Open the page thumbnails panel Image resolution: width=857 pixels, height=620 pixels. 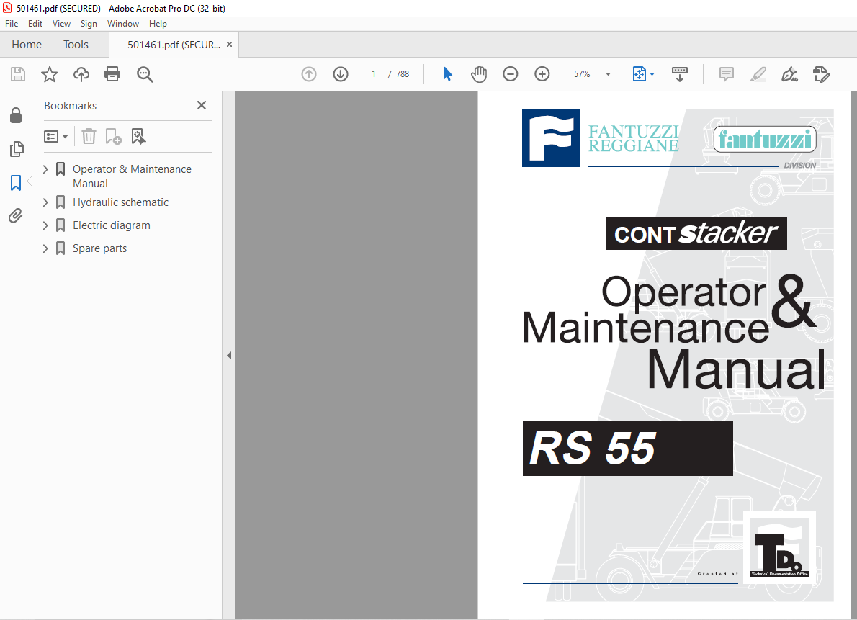click(17, 149)
